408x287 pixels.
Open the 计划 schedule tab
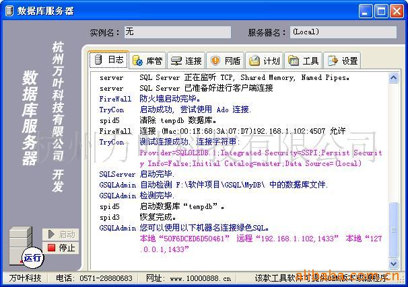click(265, 60)
